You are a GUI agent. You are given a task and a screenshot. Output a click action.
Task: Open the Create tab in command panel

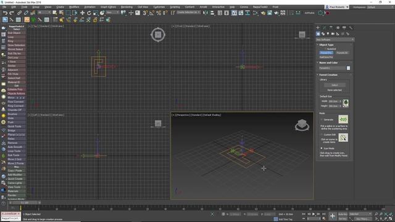318,27
